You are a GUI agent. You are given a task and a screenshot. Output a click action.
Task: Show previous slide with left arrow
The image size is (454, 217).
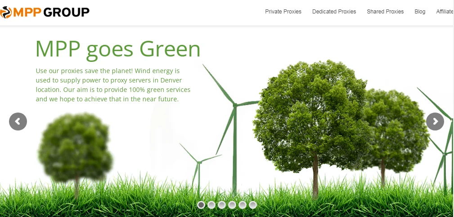18,122
